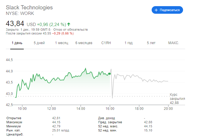Switch to the 5 дней tab

click(39, 43)
